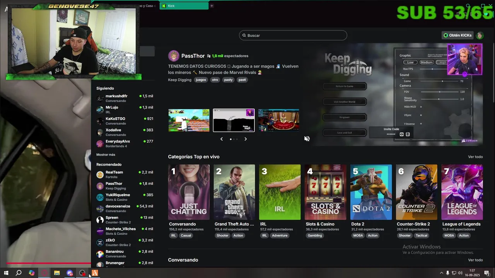Switch to OBS Studio from the taskbar

82,273
